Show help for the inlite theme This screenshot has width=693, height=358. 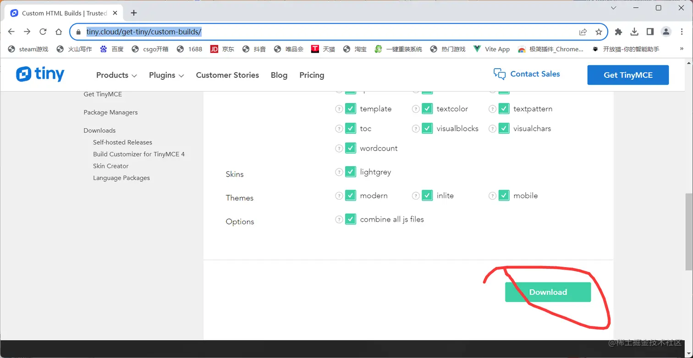click(x=416, y=196)
